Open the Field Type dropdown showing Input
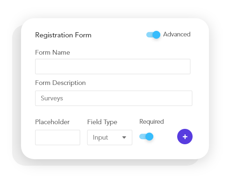 110,137
